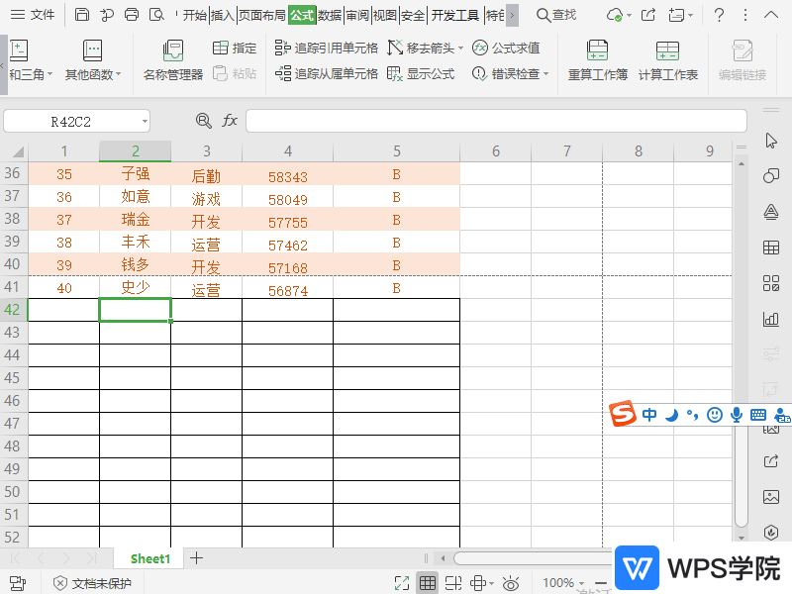Viewport: 792px width, 594px height.
Task: Click the Find (查找) button
Action: click(557, 16)
